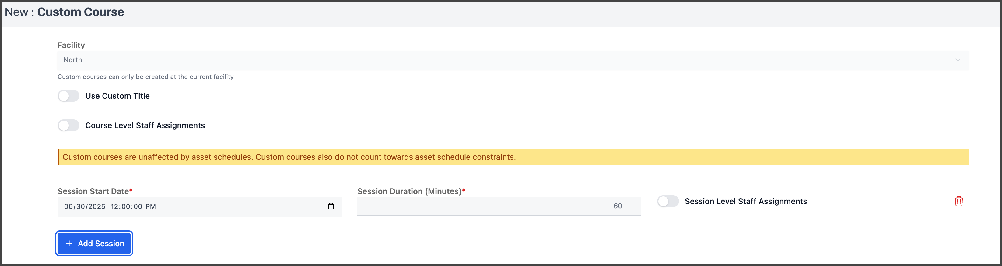The image size is (1002, 266).
Task: Click the Add Session button text
Action: click(x=101, y=244)
